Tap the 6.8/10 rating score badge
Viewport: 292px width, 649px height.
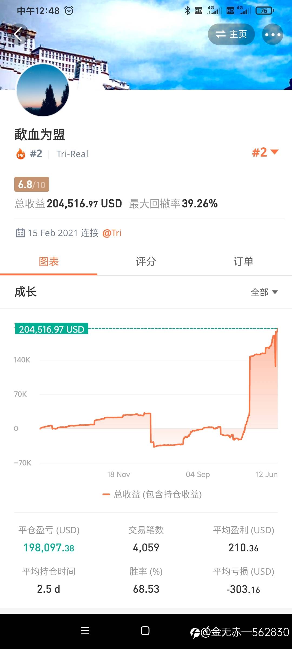click(32, 184)
